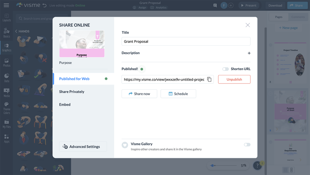Screen dimensions: 310x175
Task: Open the comments icon in top bar
Action: pyautogui.click(x=215, y=5)
